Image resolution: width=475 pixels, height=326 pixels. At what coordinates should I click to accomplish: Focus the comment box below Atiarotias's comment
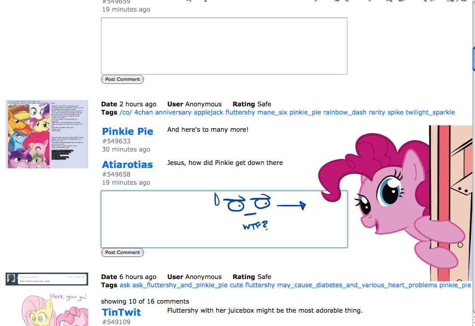pos(224,219)
